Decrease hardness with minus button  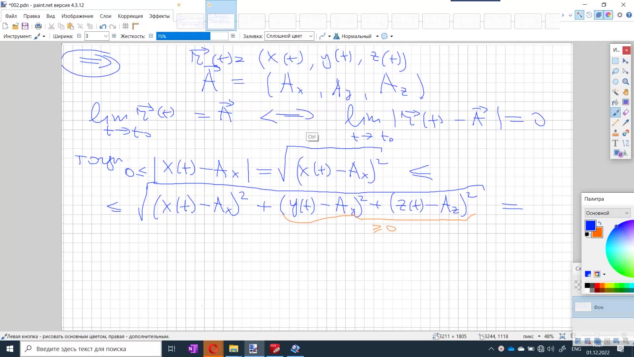coord(151,36)
